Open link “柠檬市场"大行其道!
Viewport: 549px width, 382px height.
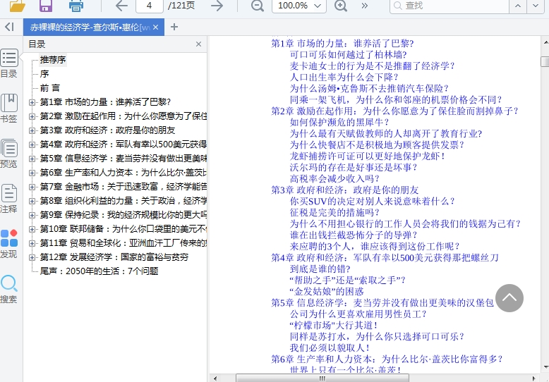coord(334,325)
